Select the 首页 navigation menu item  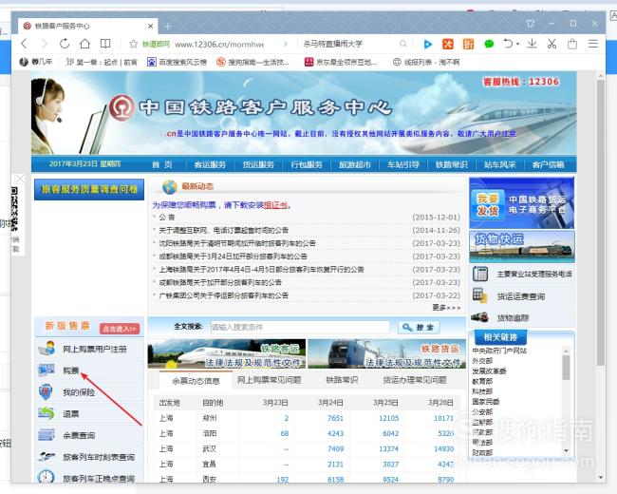coord(161,164)
